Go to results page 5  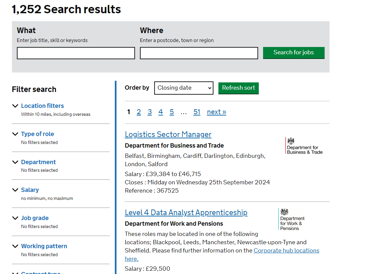pos(171,112)
